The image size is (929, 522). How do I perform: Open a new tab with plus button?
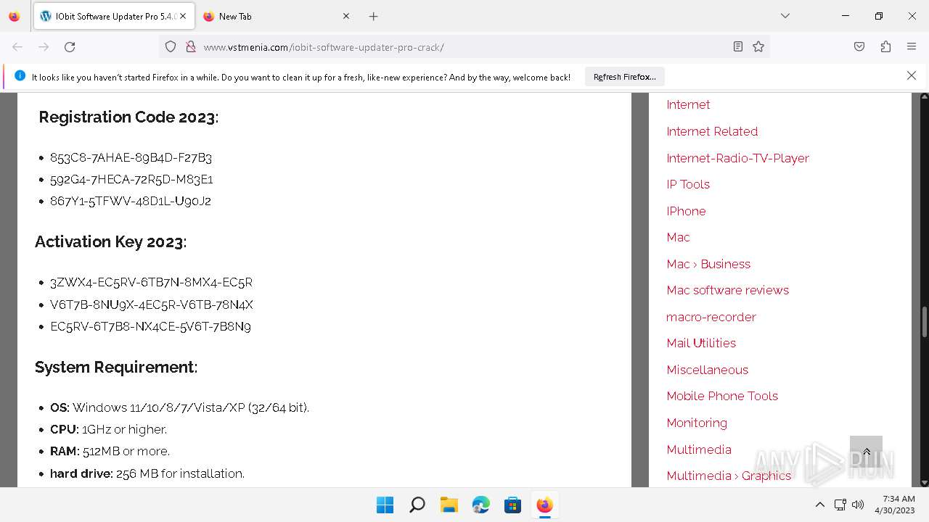[x=373, y=16]
